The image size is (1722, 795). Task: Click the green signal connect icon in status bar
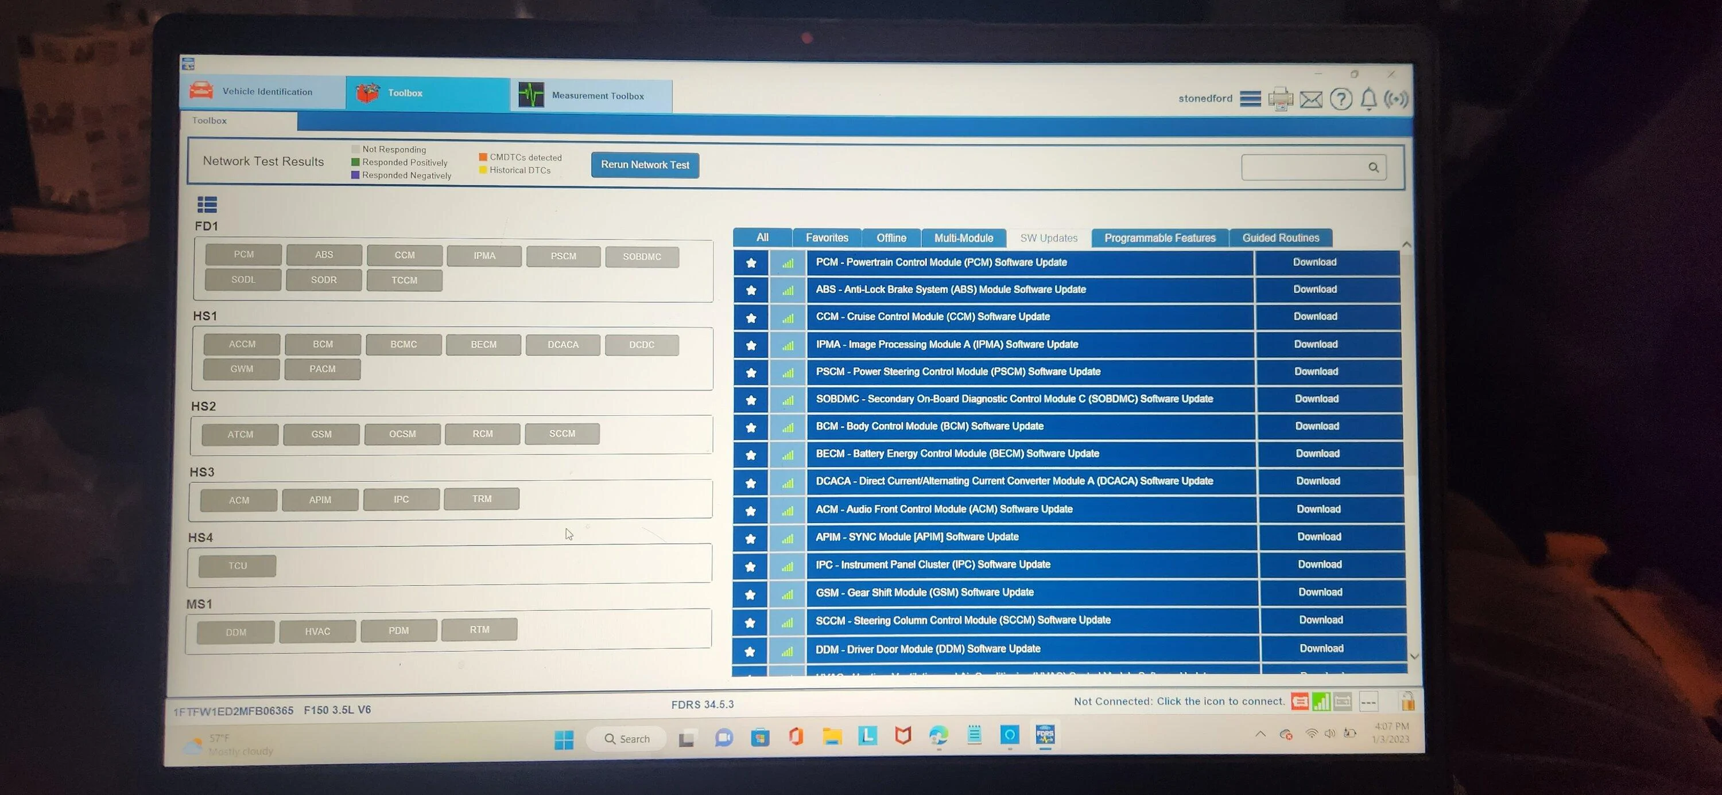click(x=1321, y=701)
